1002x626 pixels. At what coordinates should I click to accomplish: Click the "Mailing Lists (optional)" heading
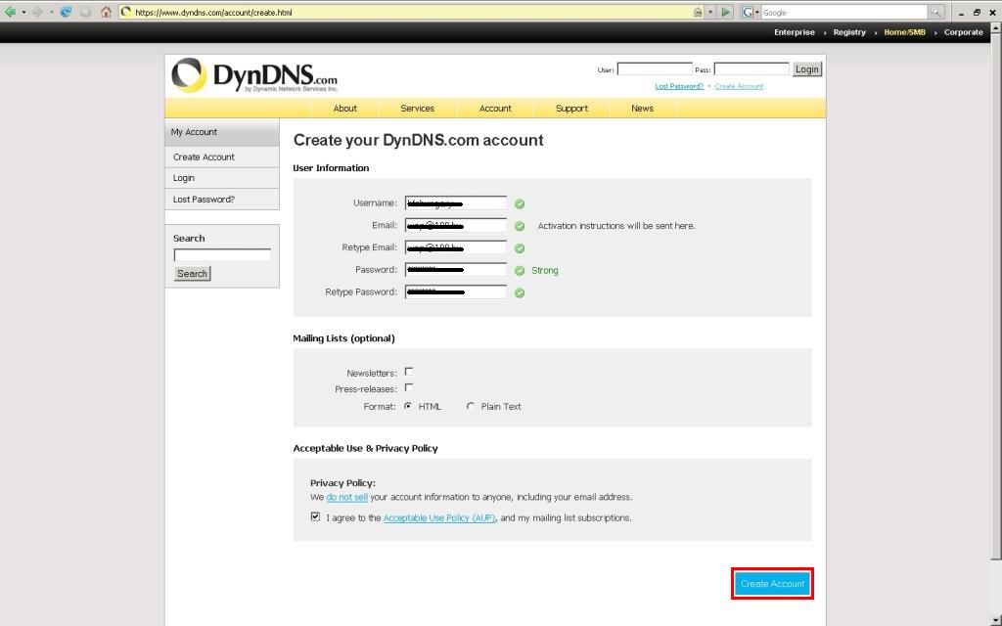pos(343,338)
